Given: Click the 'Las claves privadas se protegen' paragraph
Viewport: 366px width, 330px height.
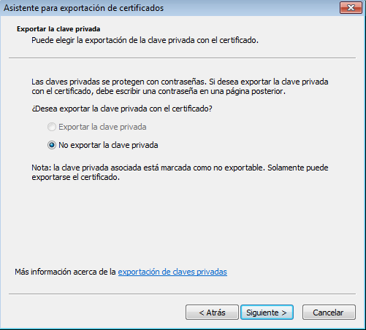Looking at the screenshot, I should coord(180,87).
